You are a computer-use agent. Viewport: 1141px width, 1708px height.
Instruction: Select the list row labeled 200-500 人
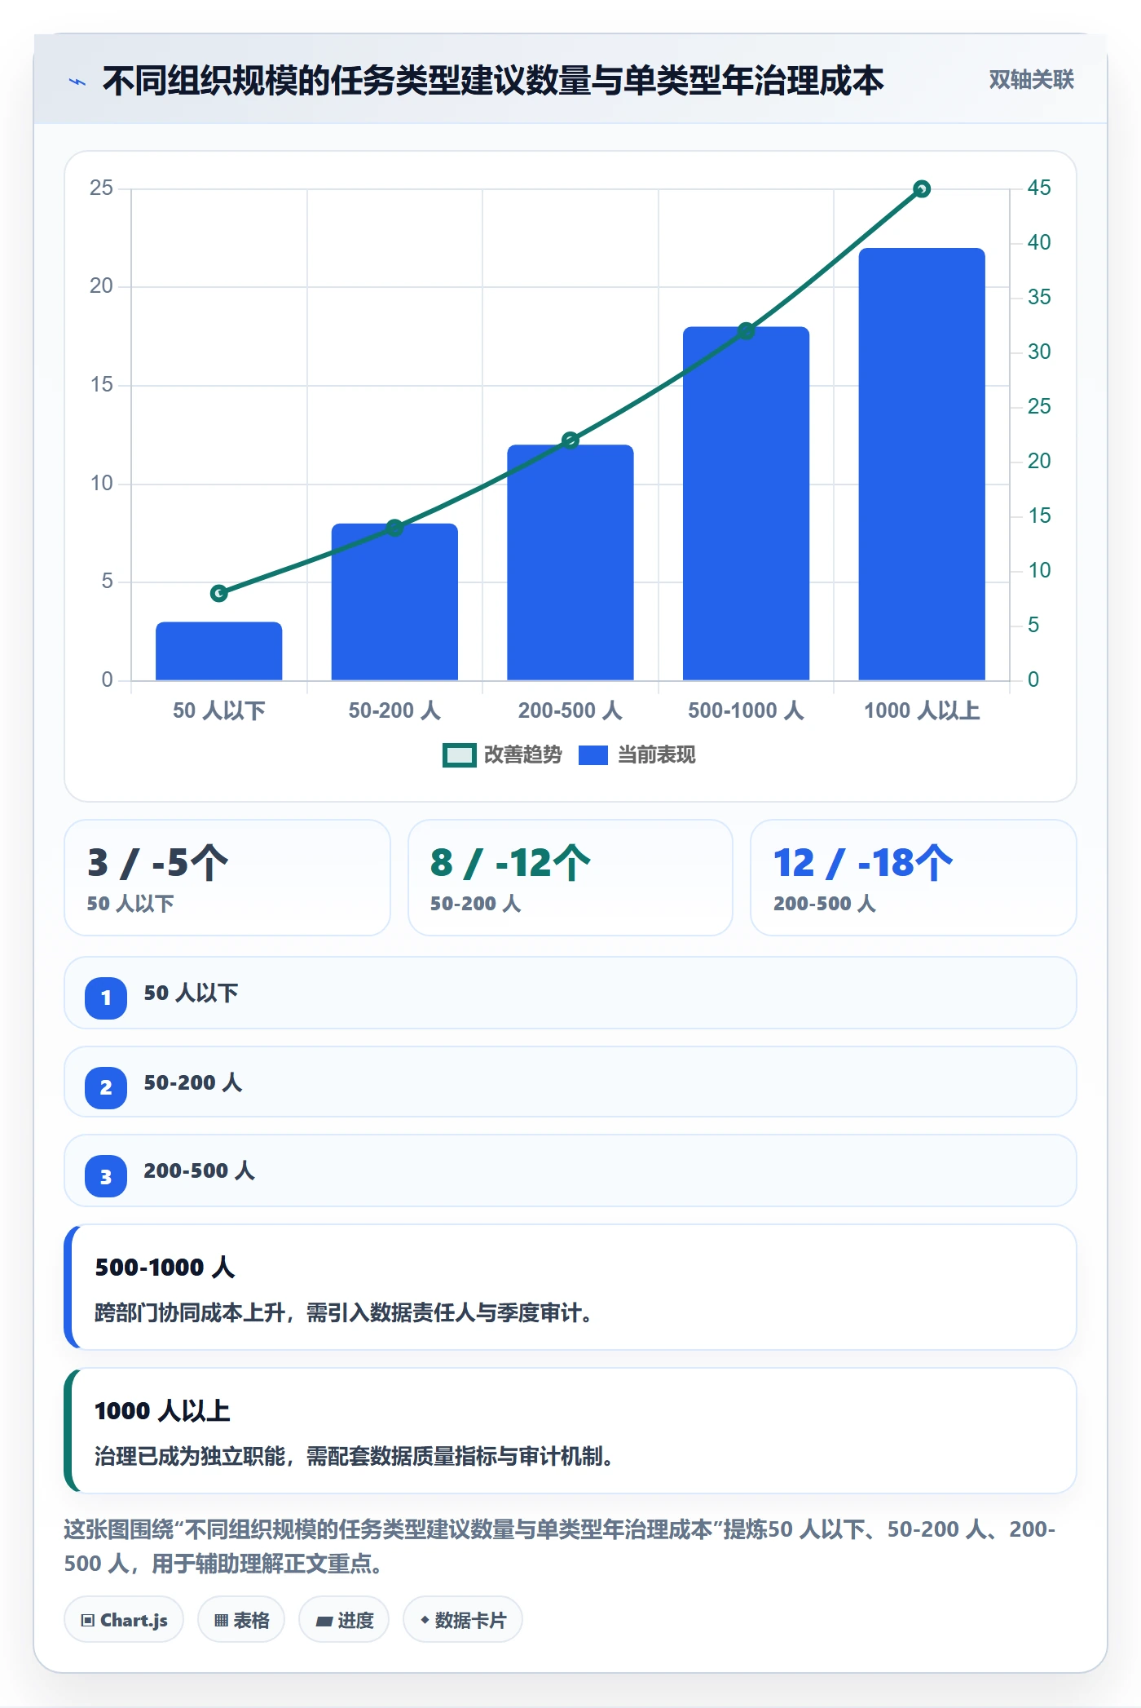coord(570,1171)
